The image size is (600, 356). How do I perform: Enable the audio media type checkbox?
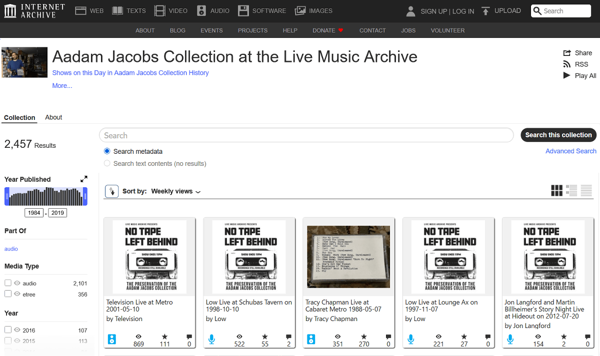point(8,283)
